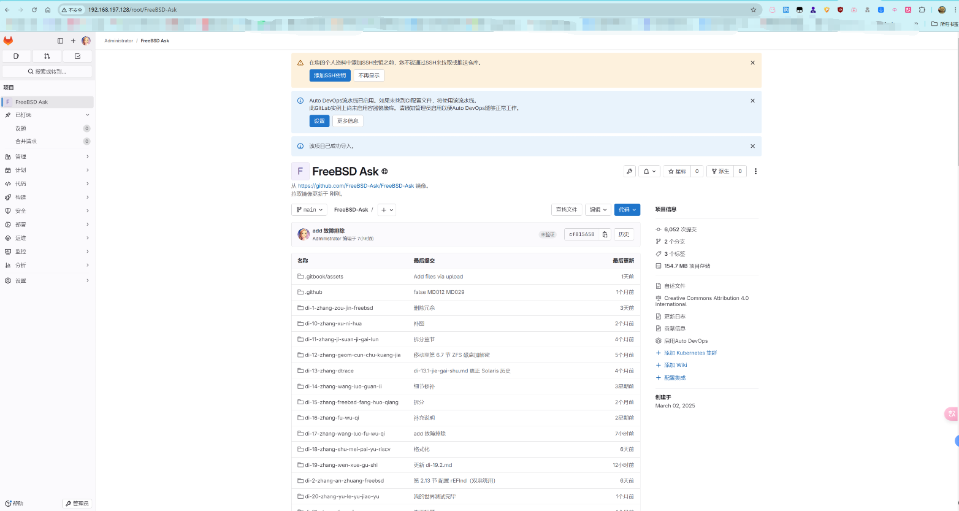Toggle the sidebar collapse icon
Screen dimensions: 959x511
[60, 40]
